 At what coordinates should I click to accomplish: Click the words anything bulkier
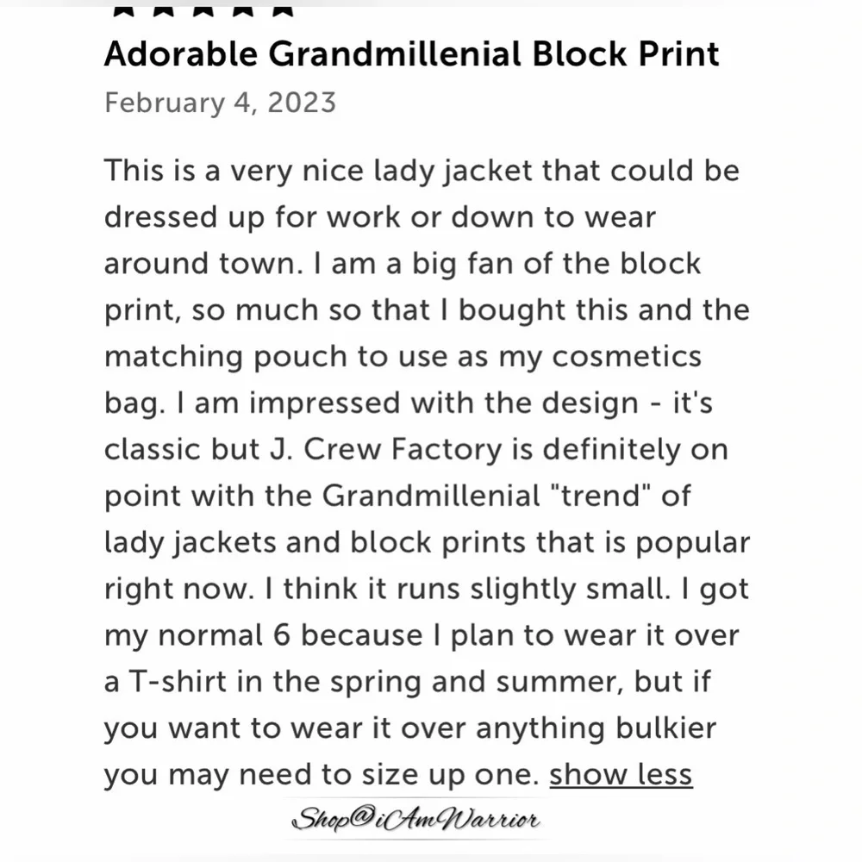point(596,729)
